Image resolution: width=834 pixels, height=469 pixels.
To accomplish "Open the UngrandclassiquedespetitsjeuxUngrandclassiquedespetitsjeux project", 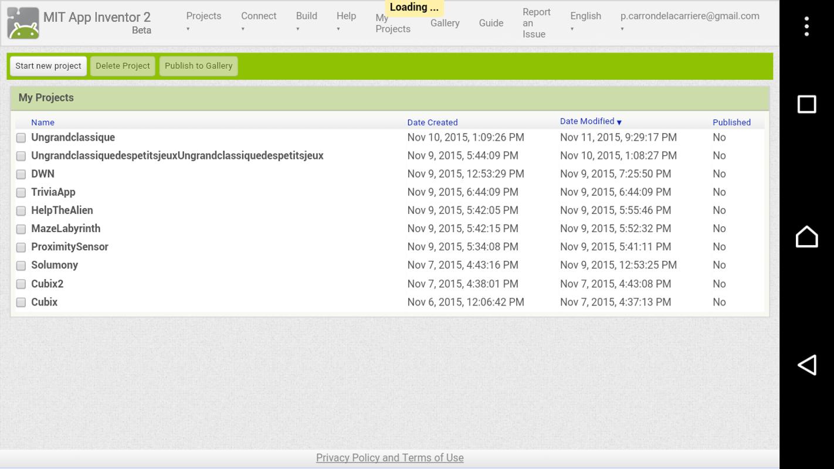I will click(x=177, y=155).
